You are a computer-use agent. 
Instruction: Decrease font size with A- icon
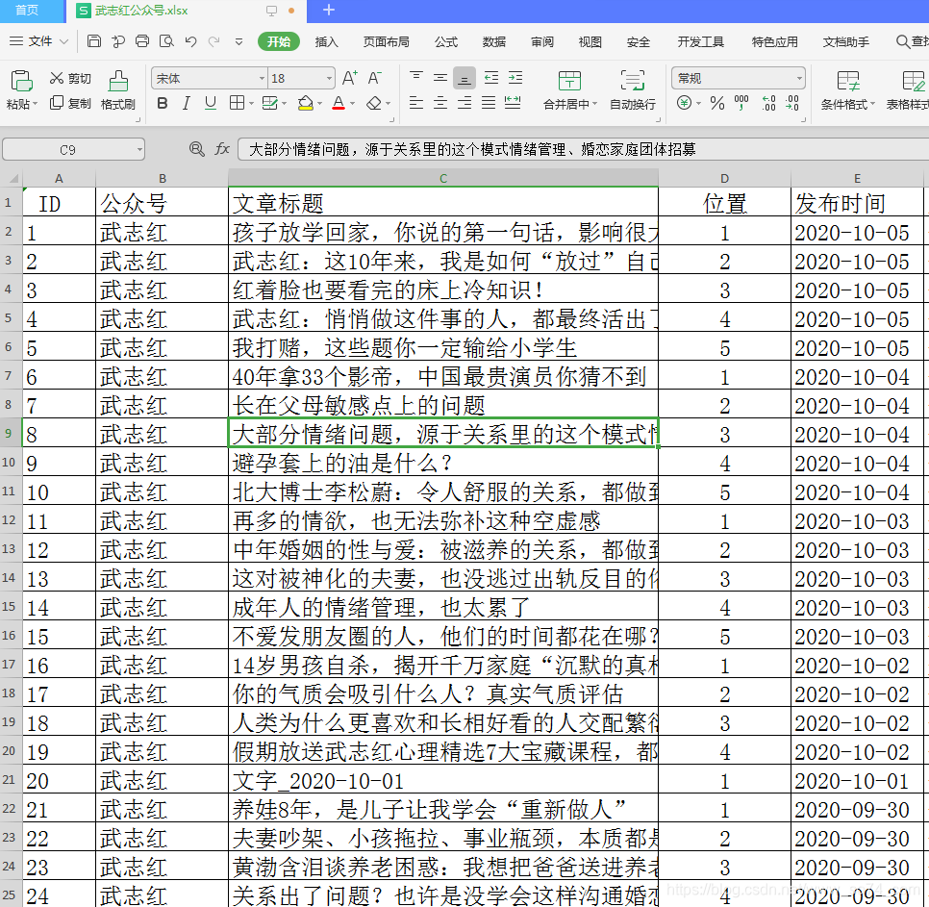click(374, 78)
